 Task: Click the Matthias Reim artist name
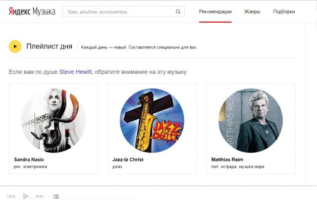coord(227,159)
